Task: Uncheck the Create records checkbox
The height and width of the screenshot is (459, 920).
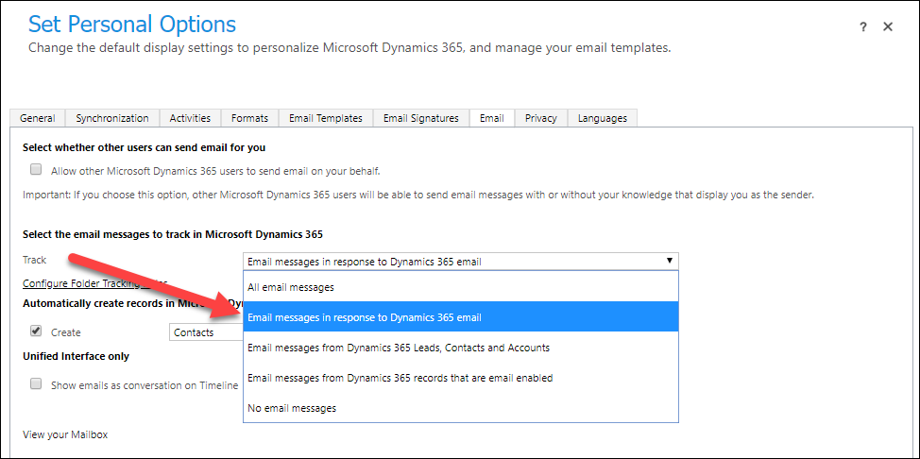Action: click(x=36, y=331)
